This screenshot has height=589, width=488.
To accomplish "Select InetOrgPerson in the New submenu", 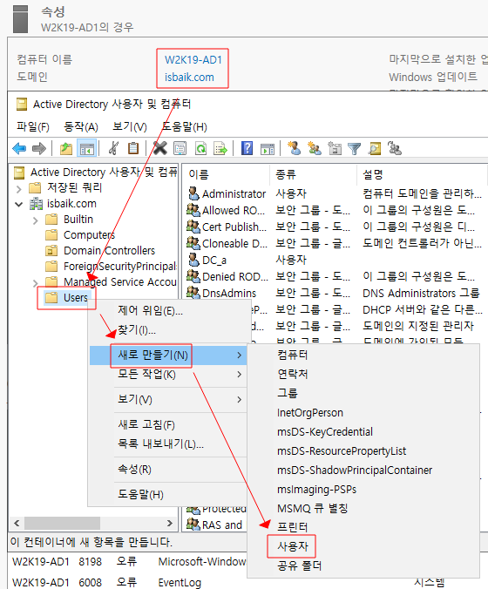I will (310, 412).
